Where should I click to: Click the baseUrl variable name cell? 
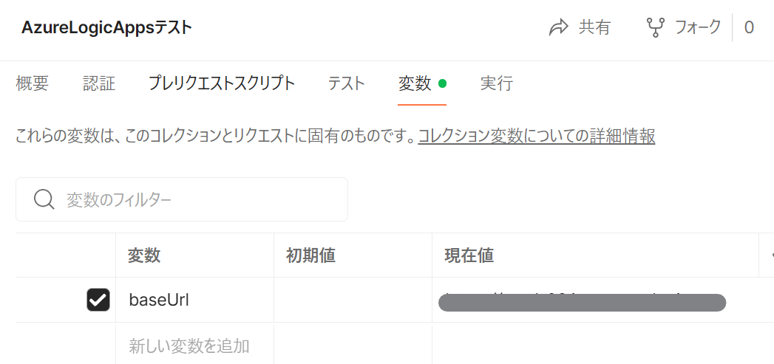pos(194,300)
